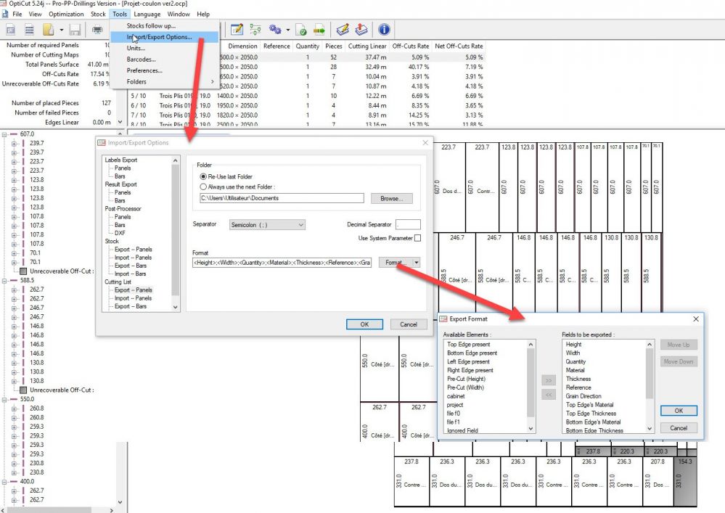Screen dimensions: 725x513
Task: Open the Separator dropdown showing Semicolon
Action: click(267, 225)
